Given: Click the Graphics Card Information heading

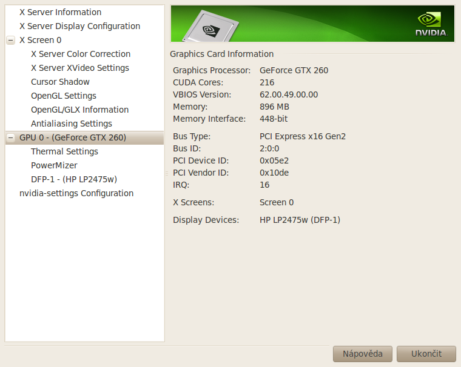Looking at the screenshot, I should (221, 54).
